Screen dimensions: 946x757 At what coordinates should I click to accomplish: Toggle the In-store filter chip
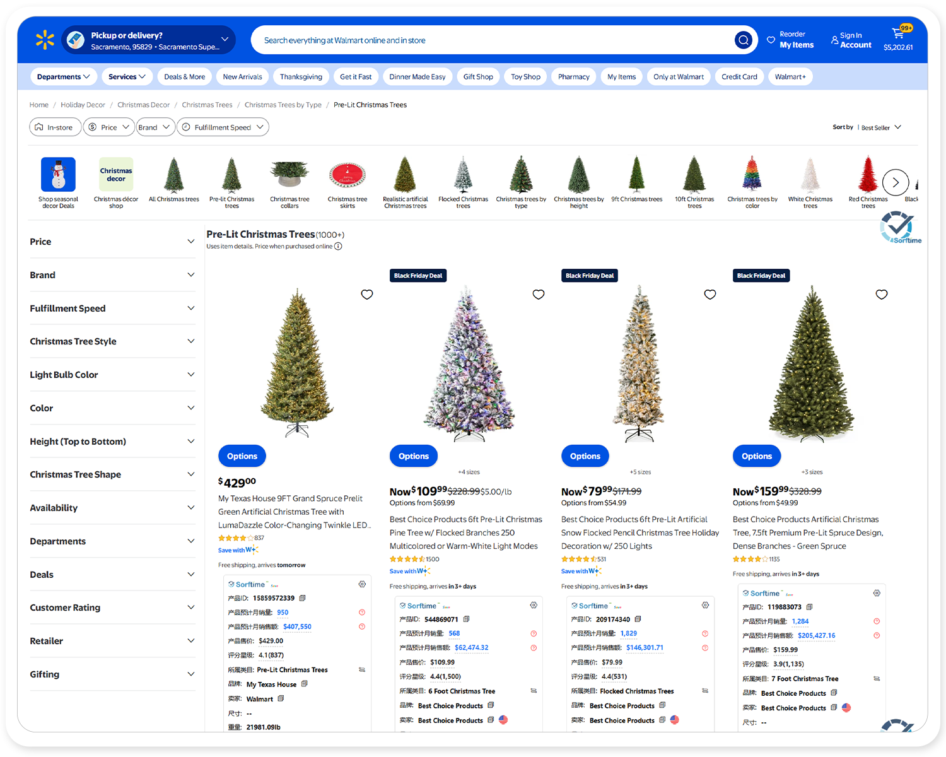pyautogui.click(x=54, y=127)
